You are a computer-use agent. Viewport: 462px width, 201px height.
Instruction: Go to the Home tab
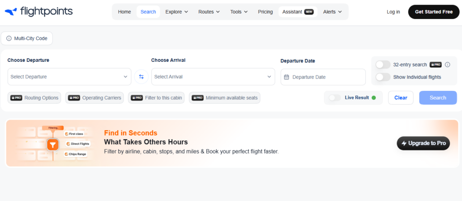[125, 12]
